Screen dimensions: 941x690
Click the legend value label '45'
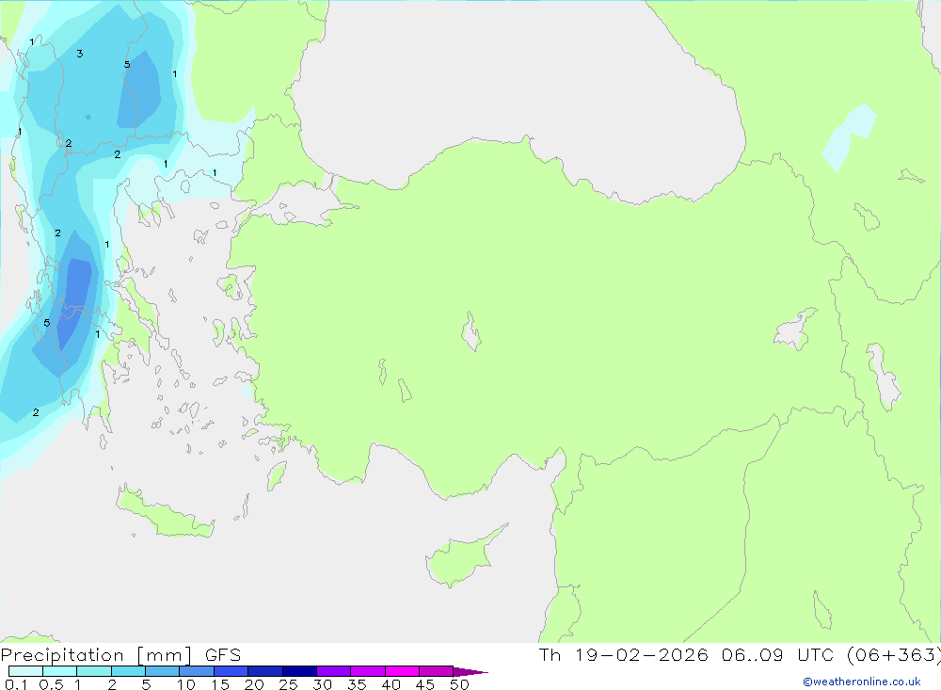425,684
